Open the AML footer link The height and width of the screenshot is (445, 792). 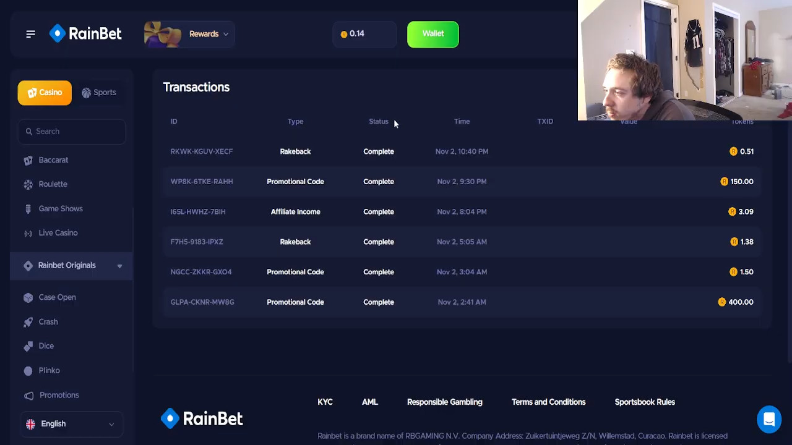[x=370, y=402]
